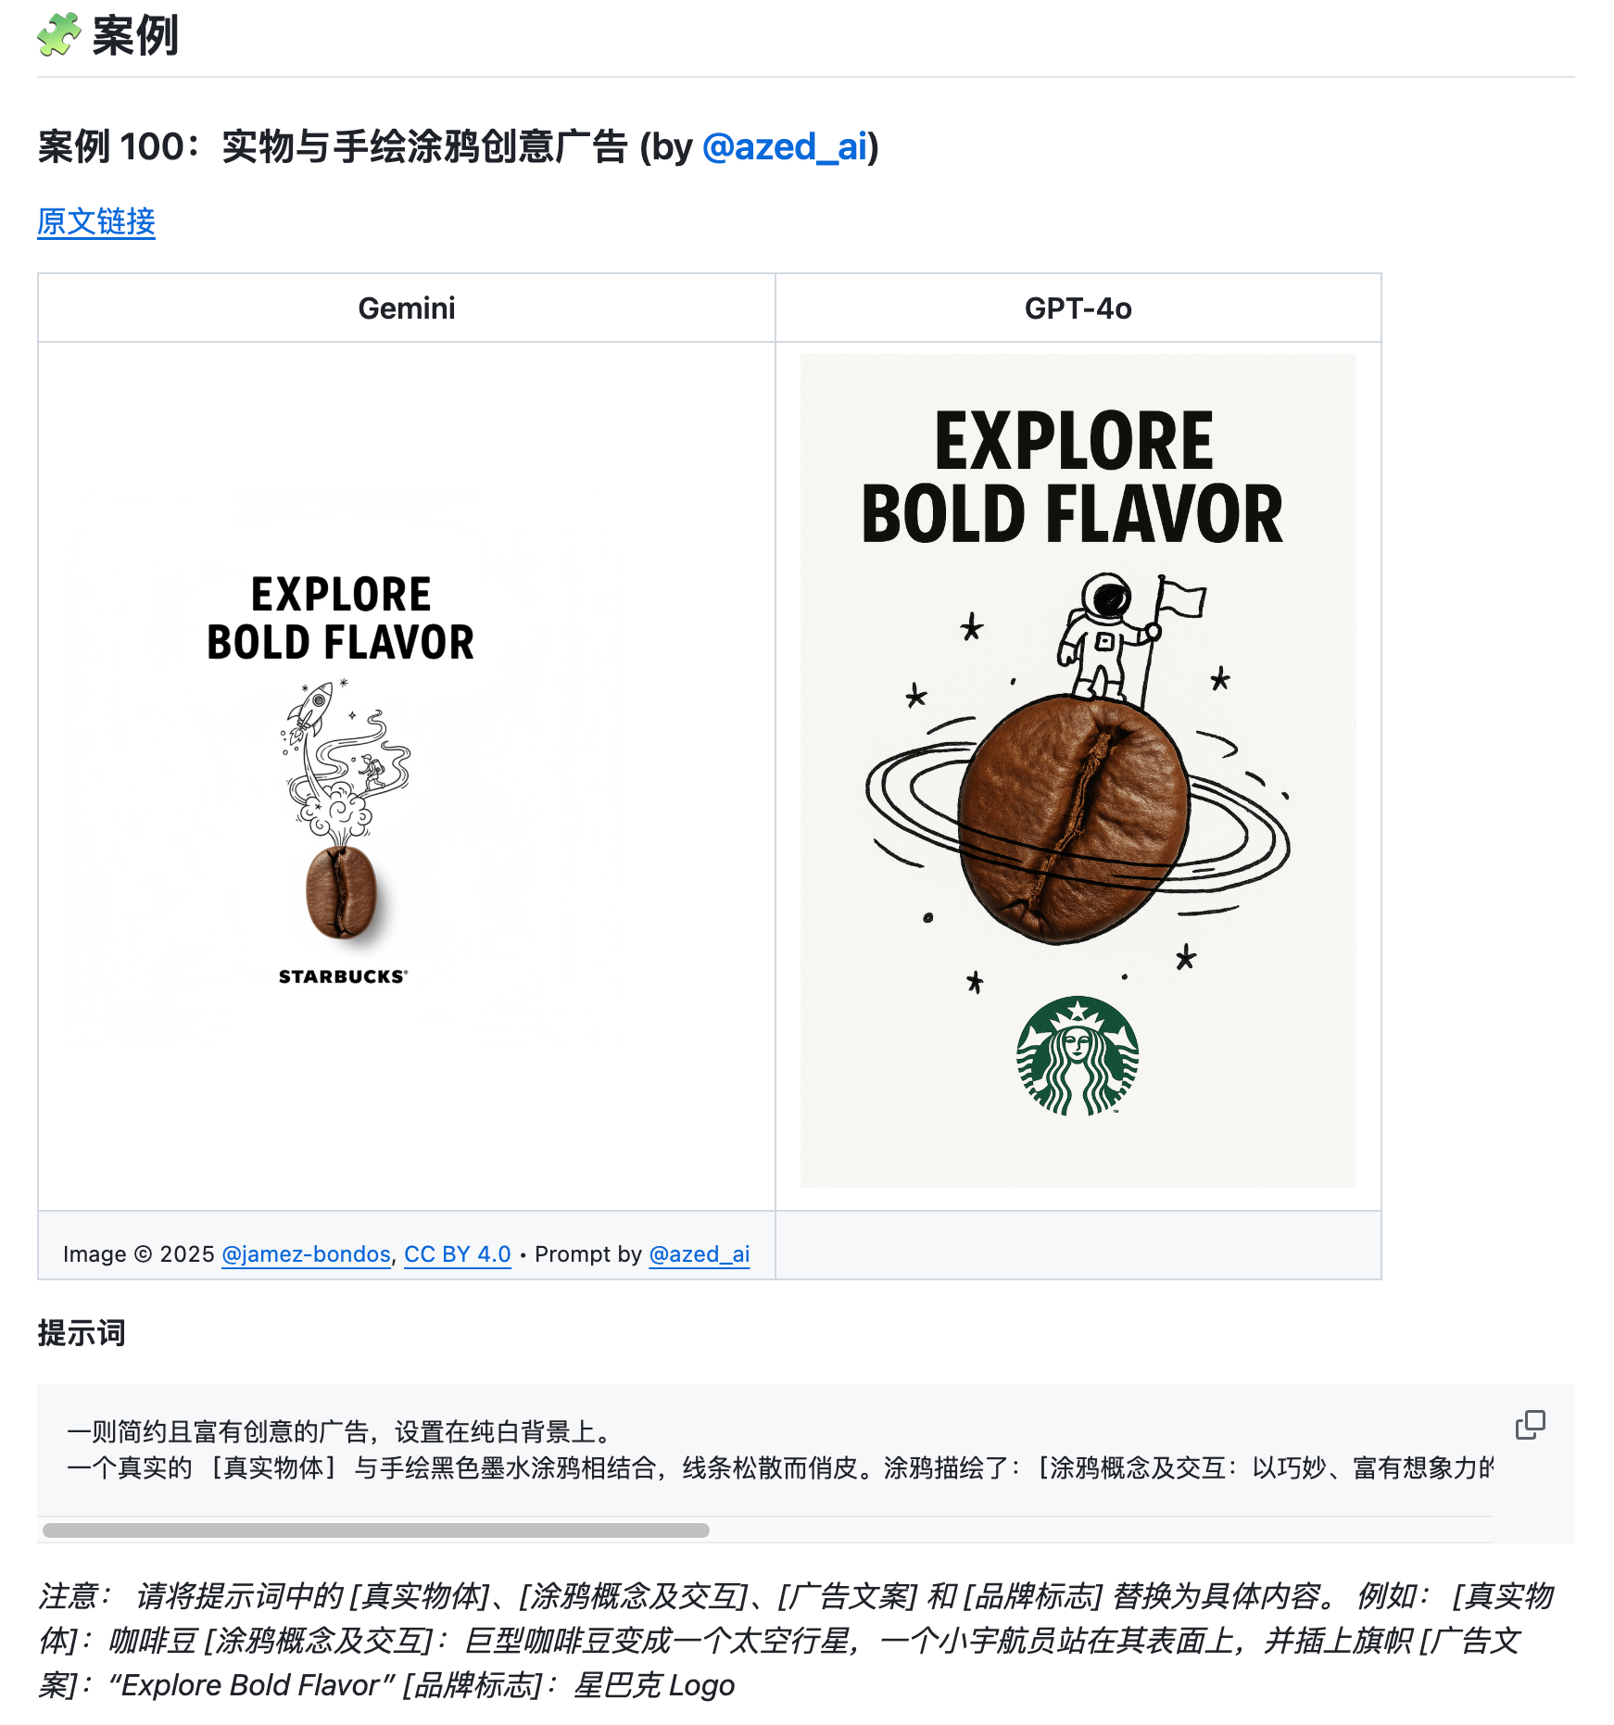1614x1725 pixels.
Task: Click the black STARBUCKS wordmark in Gemini image
Action: [343, 976]
